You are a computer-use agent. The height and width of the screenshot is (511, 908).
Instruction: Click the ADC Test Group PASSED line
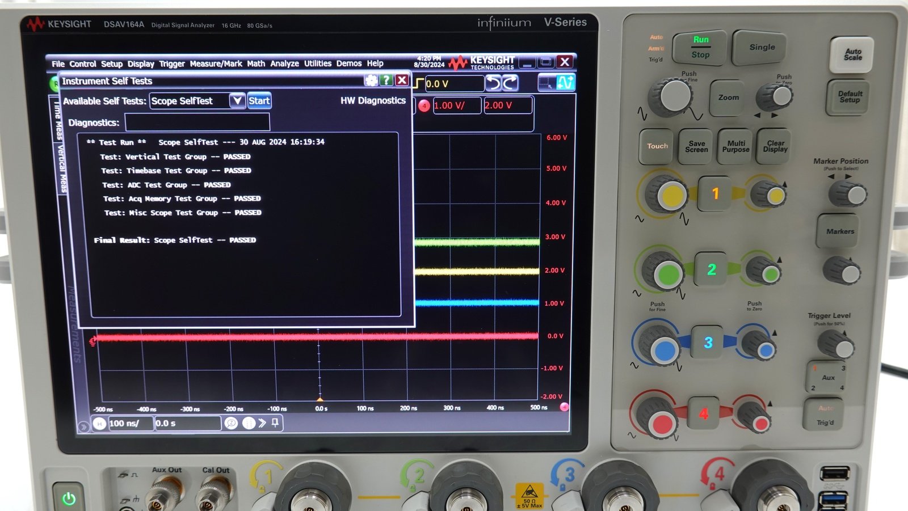tap(166, 184)
